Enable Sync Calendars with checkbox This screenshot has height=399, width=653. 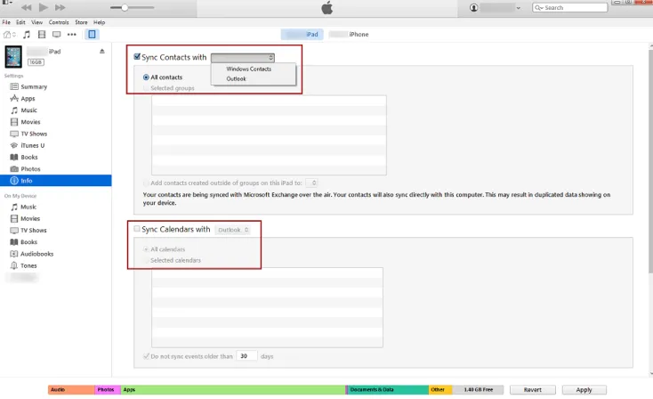137,229
